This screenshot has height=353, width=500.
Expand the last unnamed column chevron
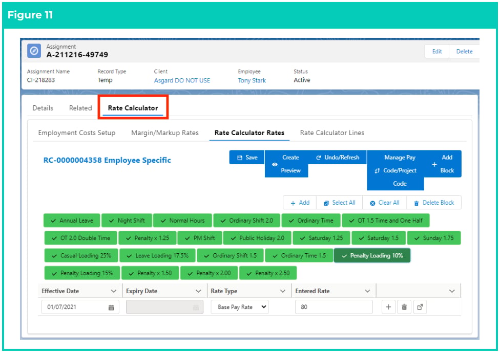click(x=452, y=291)
